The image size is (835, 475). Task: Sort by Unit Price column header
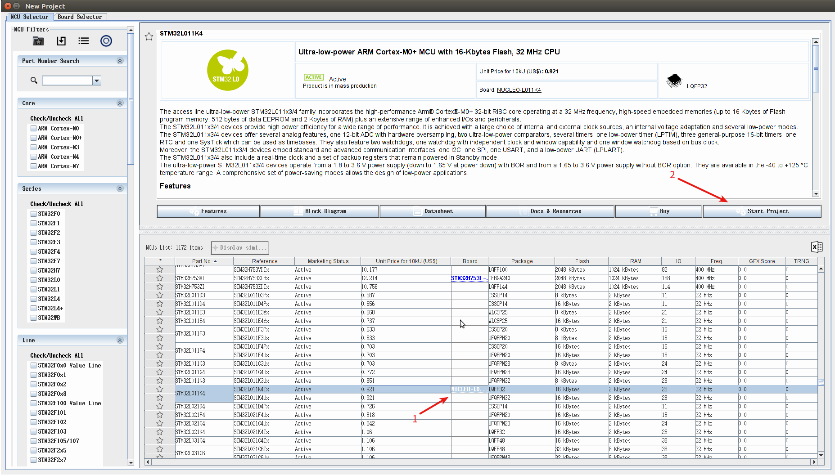406,261
